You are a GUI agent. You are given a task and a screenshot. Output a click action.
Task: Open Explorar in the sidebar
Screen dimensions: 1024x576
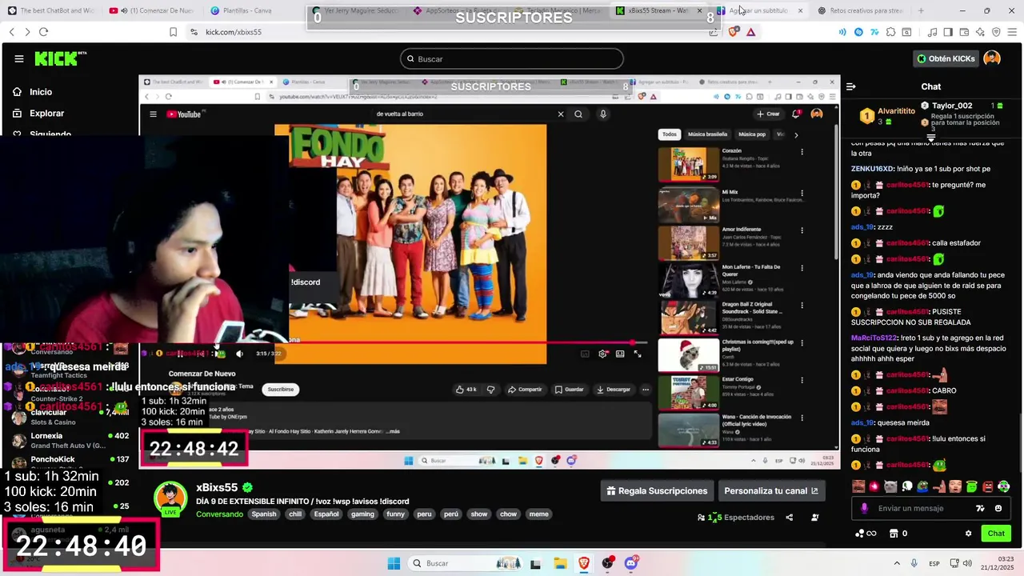tap(38, 114)
